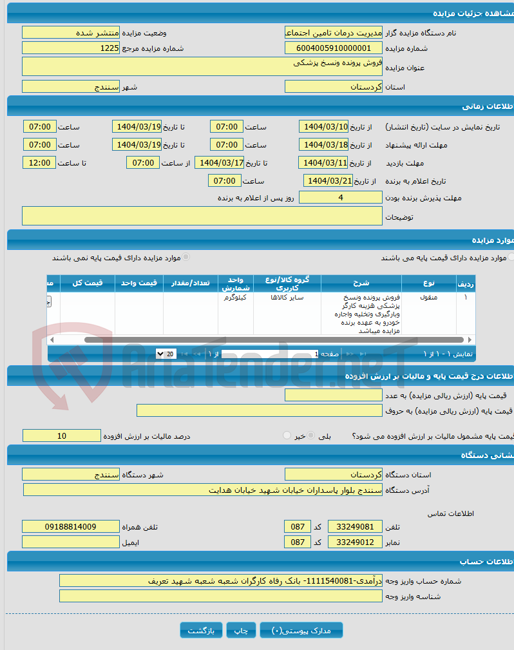
Task: Click the چاپ (print) button
Action: pyautogui.click(x=242, y=630)
